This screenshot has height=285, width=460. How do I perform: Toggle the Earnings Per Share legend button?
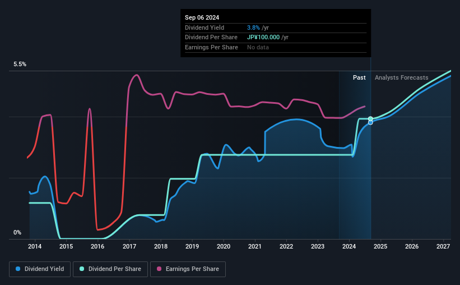(x=188, y=269)
